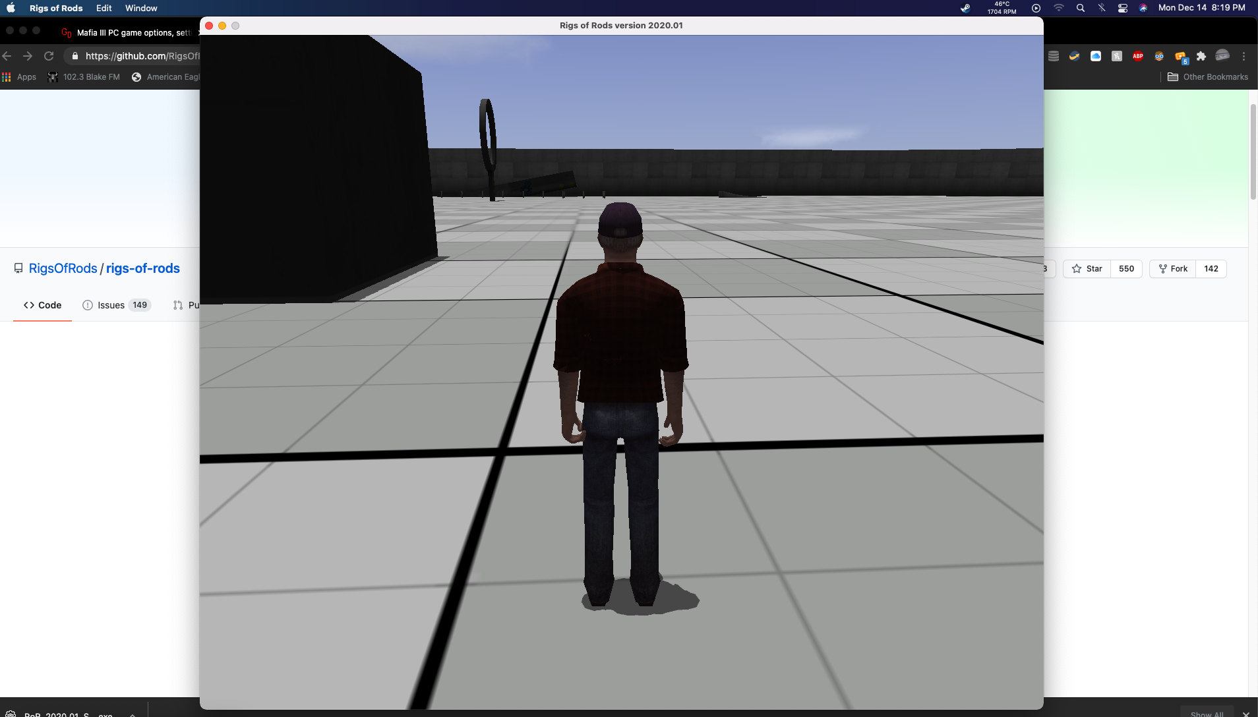1258x717 pixels.
Task: Open the Wi-Fi status menu
Action: pyautogui.click(x=1058, y=8)
